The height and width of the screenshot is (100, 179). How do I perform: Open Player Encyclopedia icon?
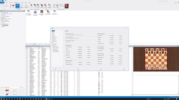pos(50,6)
